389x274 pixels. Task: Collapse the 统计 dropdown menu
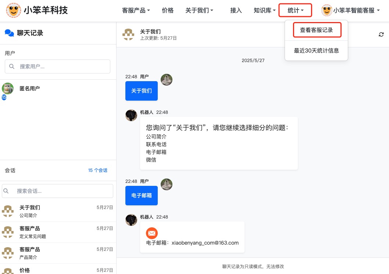295,11
